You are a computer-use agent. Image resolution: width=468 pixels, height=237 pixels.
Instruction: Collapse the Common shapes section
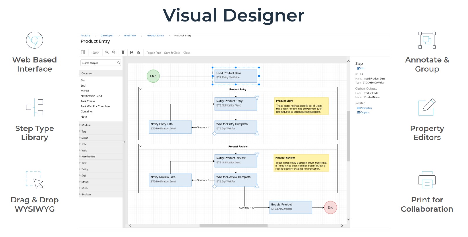[80, 73]
